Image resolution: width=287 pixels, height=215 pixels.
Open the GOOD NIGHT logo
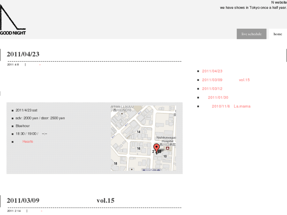tap(13, 20)
